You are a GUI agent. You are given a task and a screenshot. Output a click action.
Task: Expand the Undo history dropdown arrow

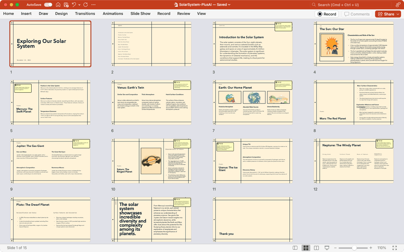pyautogui.click(x=79, y=5)
